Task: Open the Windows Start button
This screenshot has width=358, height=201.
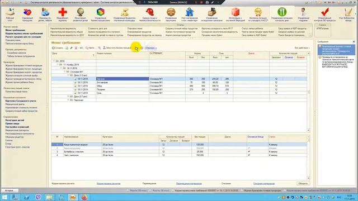Action: 4,197
